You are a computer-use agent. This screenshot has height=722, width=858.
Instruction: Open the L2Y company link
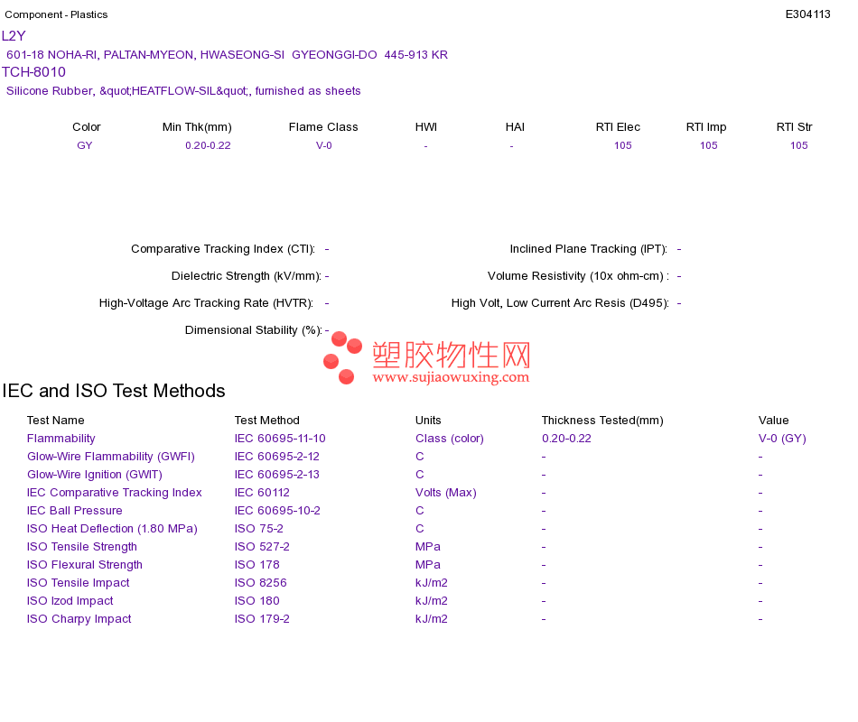[14, 36]
